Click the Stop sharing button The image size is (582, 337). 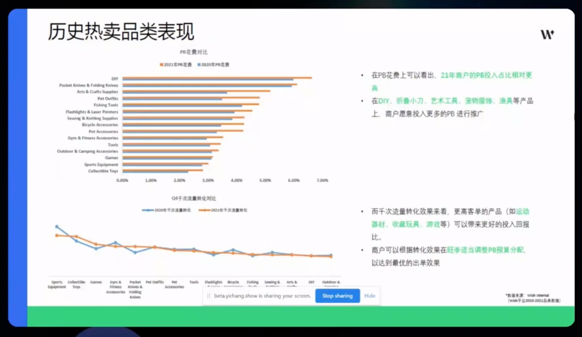coord(338,296)
